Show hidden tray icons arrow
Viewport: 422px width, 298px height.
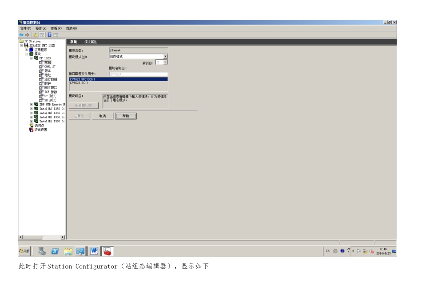353,251
